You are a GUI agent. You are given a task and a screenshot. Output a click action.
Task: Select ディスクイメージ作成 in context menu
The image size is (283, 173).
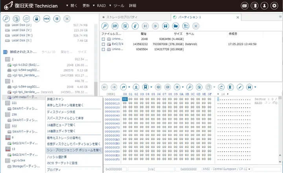tap(61, 112)
